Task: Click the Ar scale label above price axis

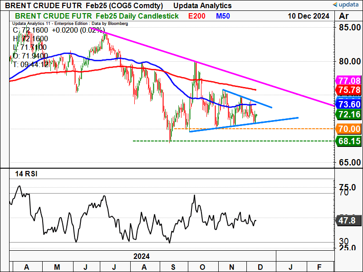Action: click(343, 16)
